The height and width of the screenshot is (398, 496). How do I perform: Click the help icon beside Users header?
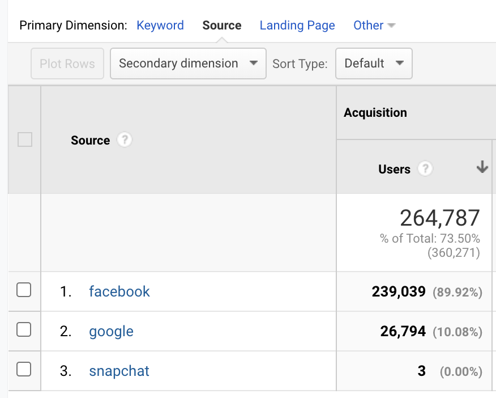tap(425, 169)
